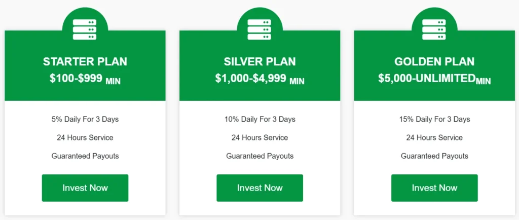Click Guaranteed Payouts in Starter Plan

pyautogui.click(x=85, y=156)
